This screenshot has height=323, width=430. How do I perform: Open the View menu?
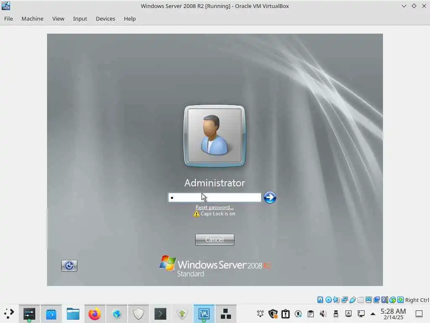58,19
